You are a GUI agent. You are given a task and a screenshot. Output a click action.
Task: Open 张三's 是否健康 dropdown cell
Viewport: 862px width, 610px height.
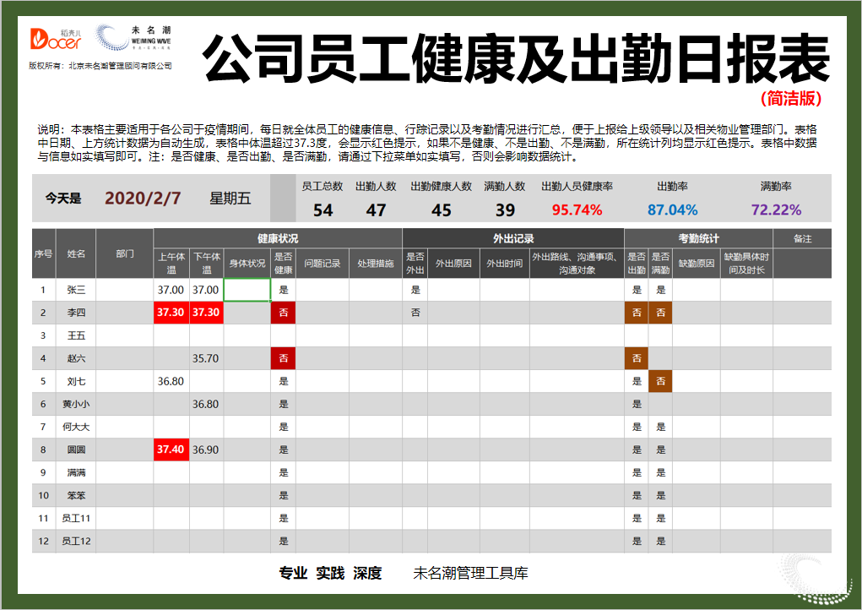(282, 289)
